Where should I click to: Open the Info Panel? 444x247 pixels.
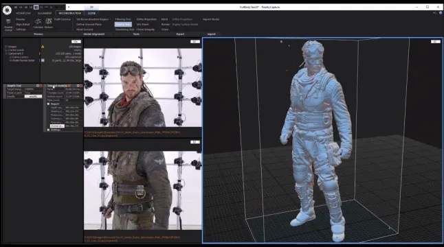click(142, 24)
